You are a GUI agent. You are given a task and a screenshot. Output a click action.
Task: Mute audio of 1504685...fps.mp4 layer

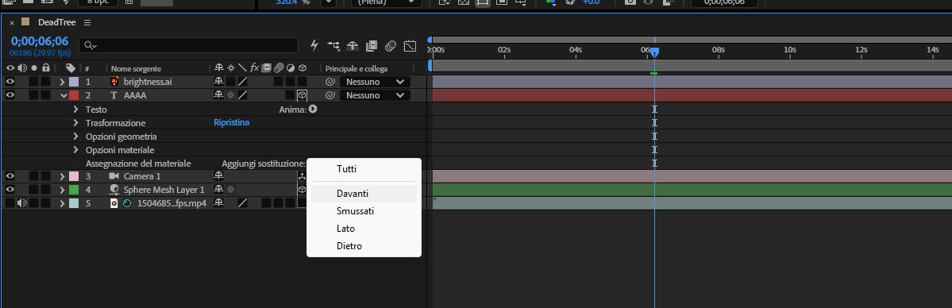(22, 203)
